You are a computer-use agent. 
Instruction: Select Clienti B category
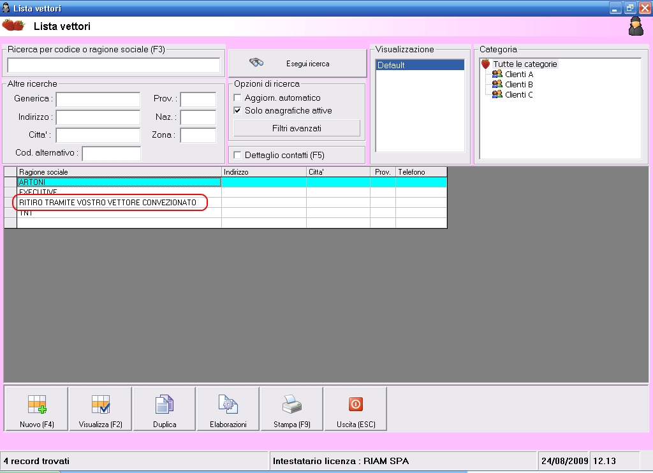(519, 85)
